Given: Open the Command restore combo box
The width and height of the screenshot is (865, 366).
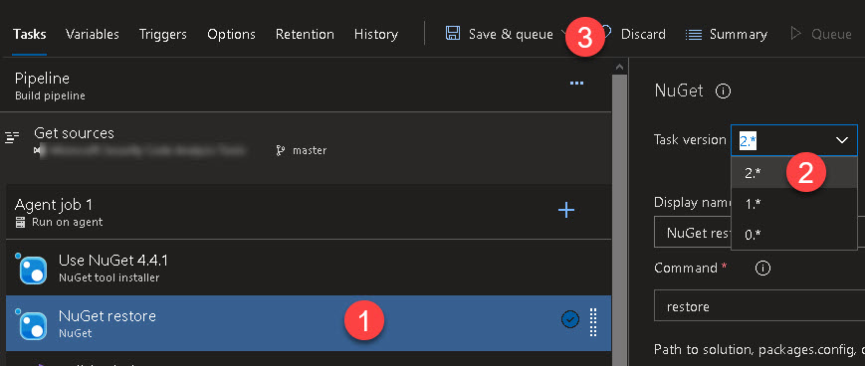Looking at the screenshot, I should [x=759, y=306].
